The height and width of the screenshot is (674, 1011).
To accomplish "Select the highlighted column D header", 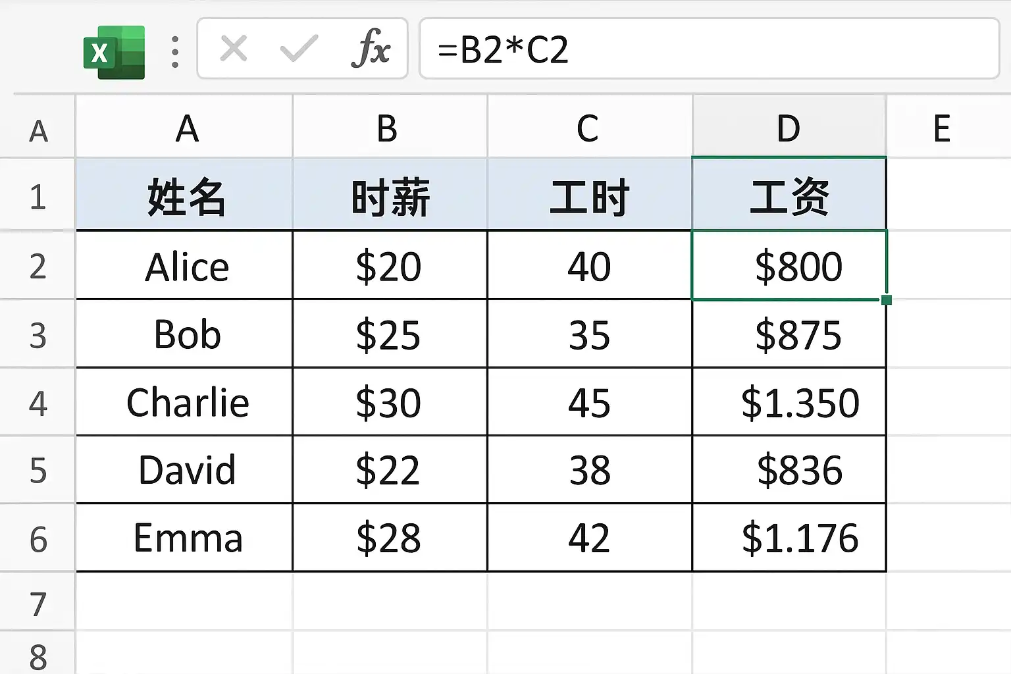I will point(789,128).
